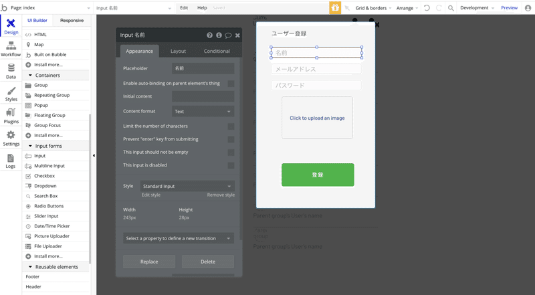The image size is (535, 295).
Task: Open the Style Standard Input dropdown
Action: (187, 186)
